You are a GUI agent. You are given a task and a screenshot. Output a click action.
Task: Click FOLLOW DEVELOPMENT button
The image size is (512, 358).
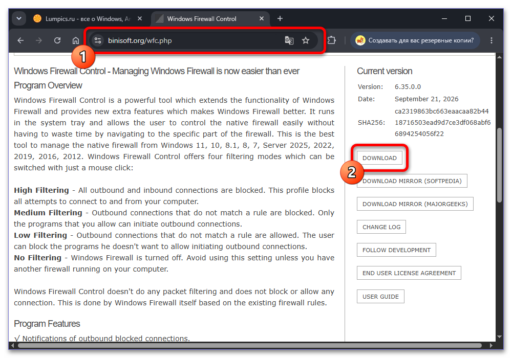tap(396, 250)
